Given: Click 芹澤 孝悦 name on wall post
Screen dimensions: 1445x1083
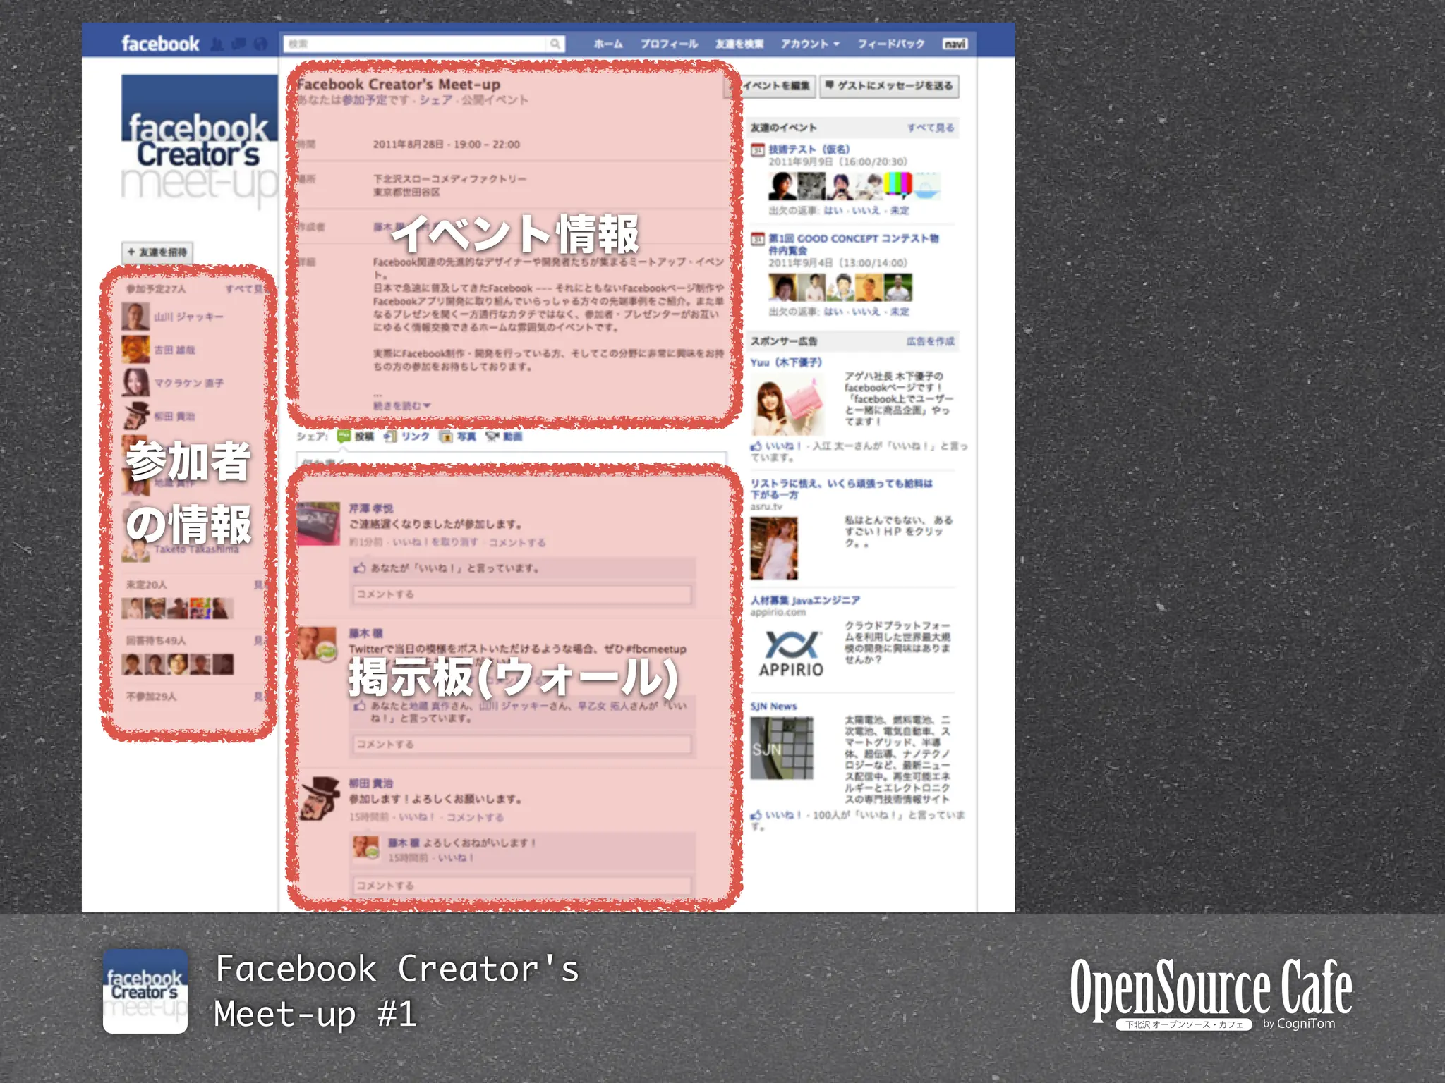Looking at the screenshot, I should click(370, 508).
